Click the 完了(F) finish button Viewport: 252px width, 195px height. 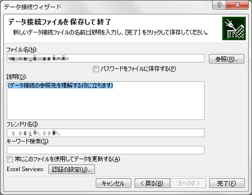[227, 183]
